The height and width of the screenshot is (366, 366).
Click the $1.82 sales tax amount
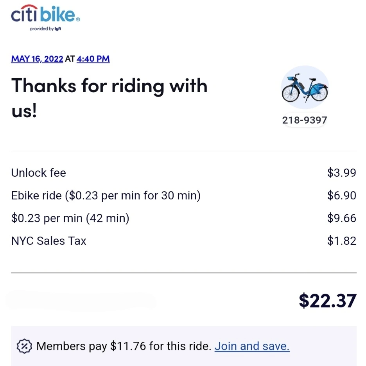[x=341, y=240]
